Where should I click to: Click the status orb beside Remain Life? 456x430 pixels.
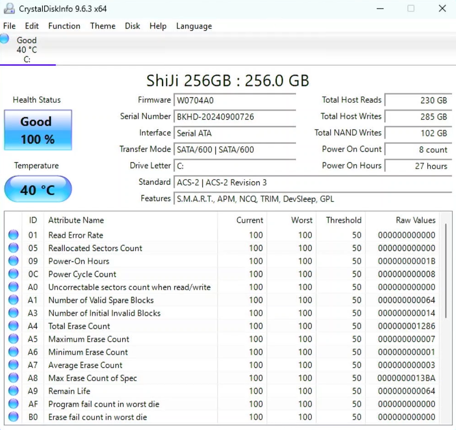point(13,391)
